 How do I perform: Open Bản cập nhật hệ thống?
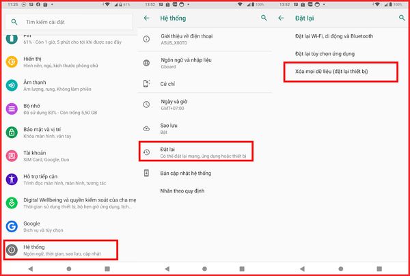205,173
